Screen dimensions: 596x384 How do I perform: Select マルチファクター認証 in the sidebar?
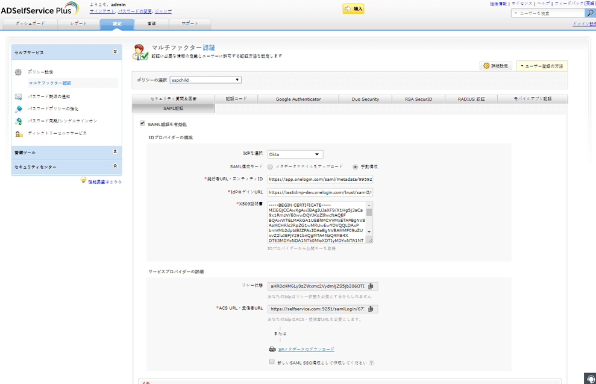[50, 83]
